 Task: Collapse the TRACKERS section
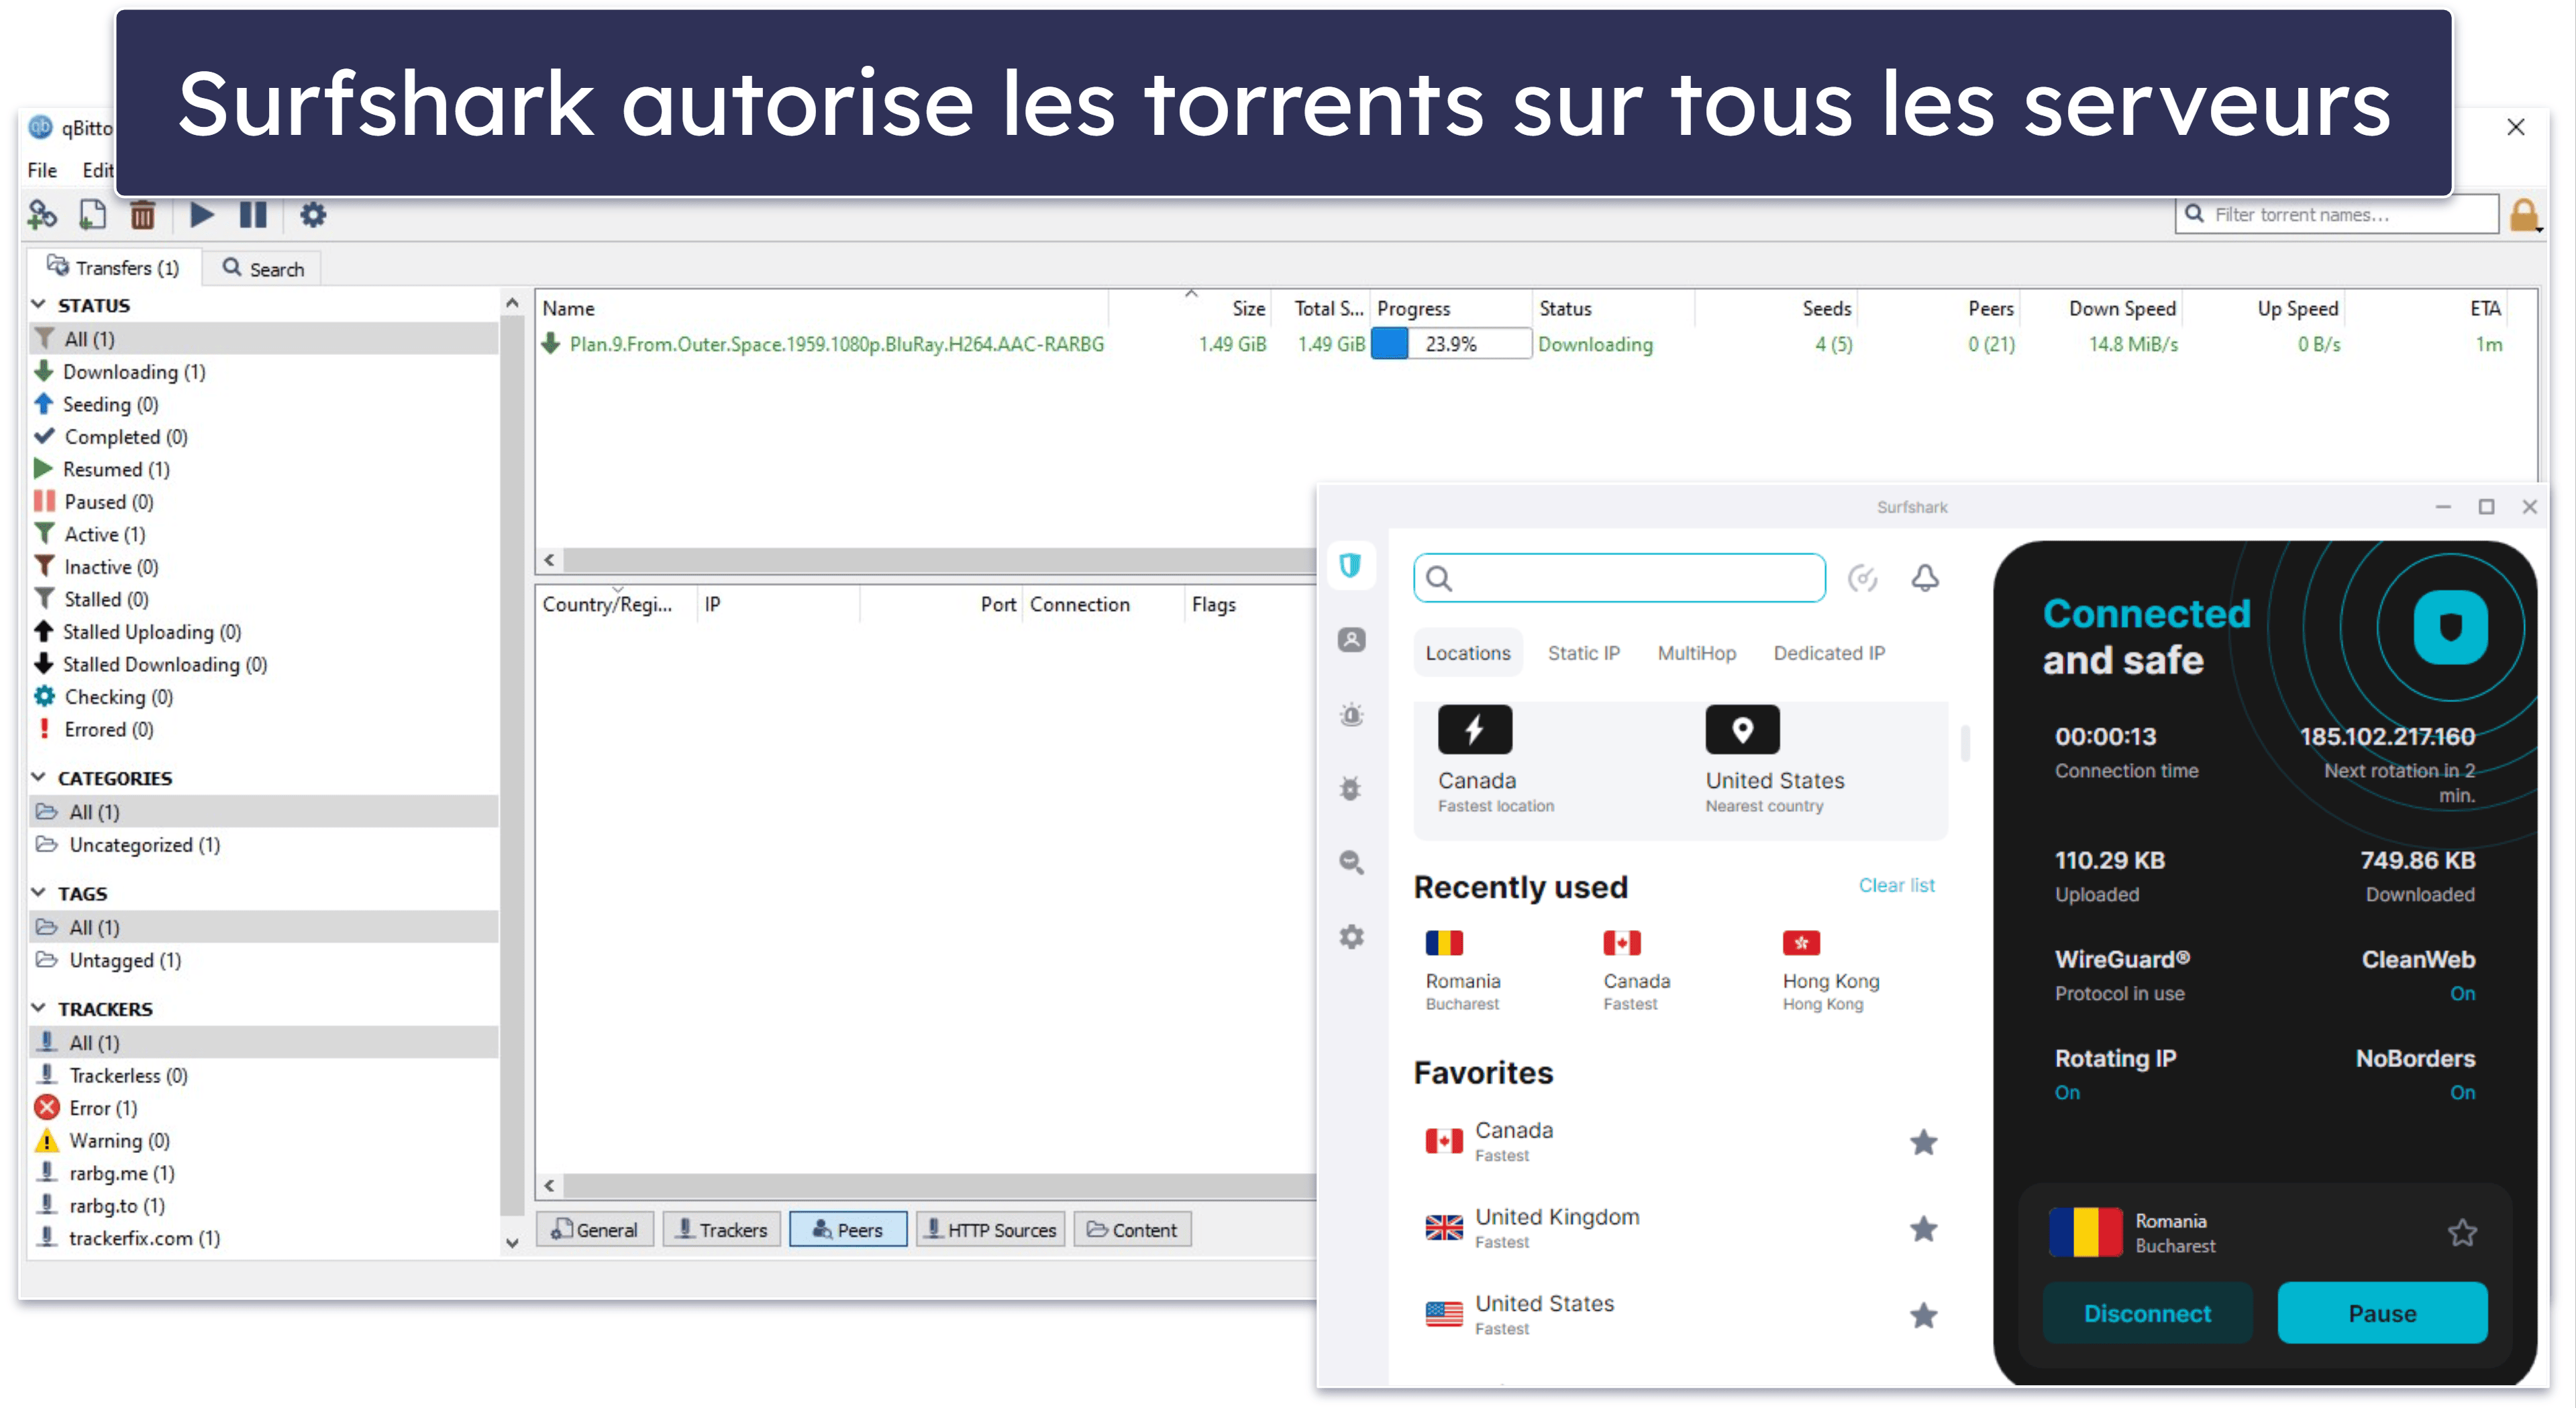[39, 1008]
